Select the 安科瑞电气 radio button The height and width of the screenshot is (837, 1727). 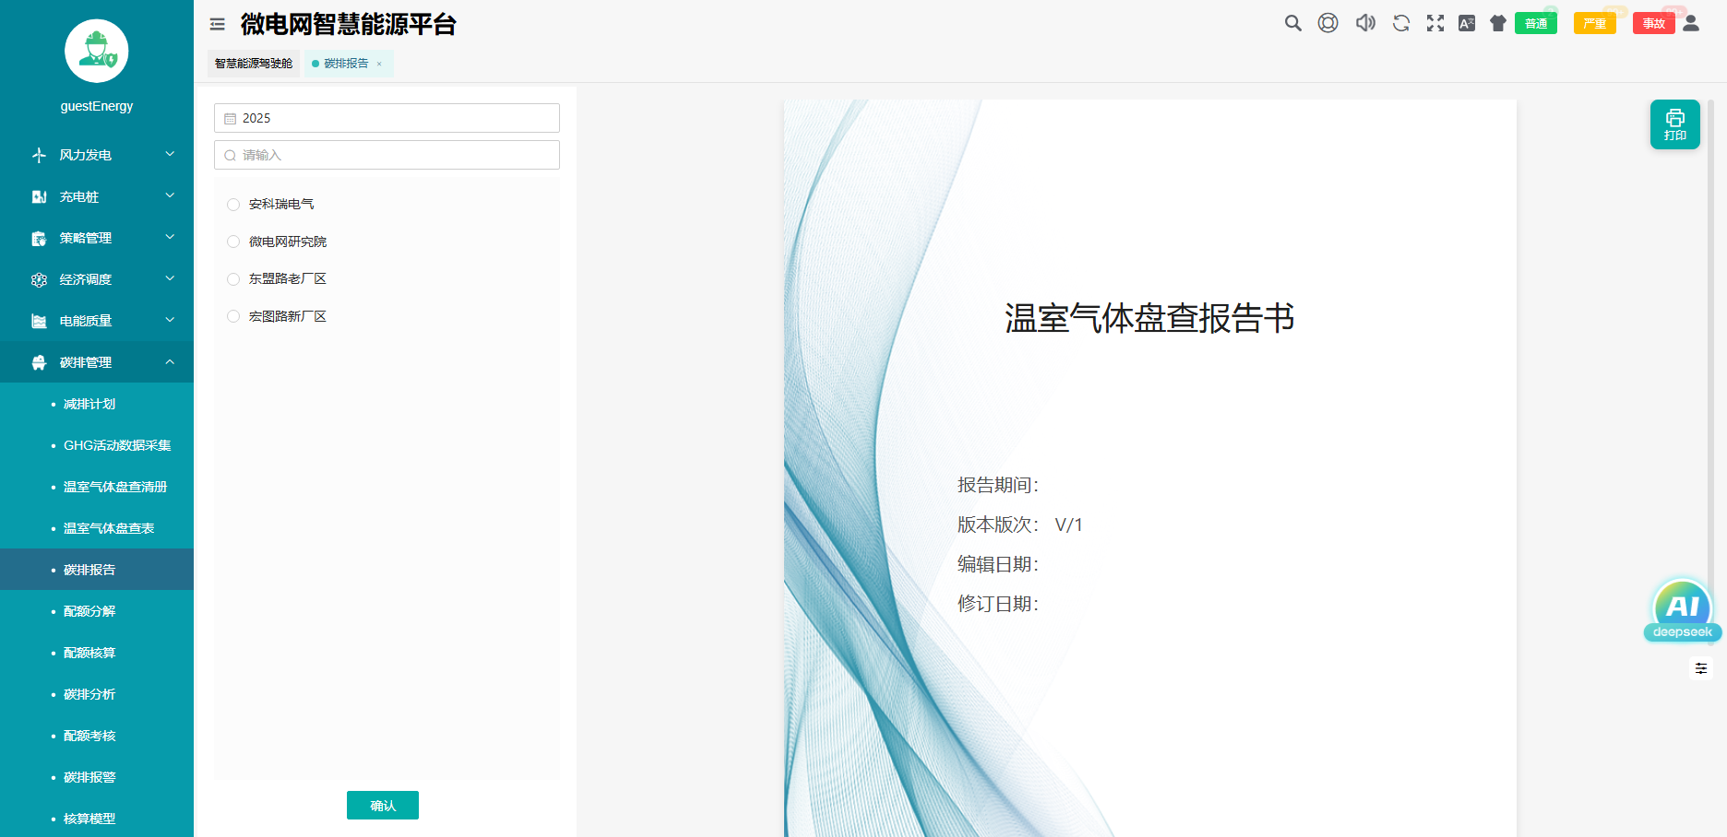[232, 204]
